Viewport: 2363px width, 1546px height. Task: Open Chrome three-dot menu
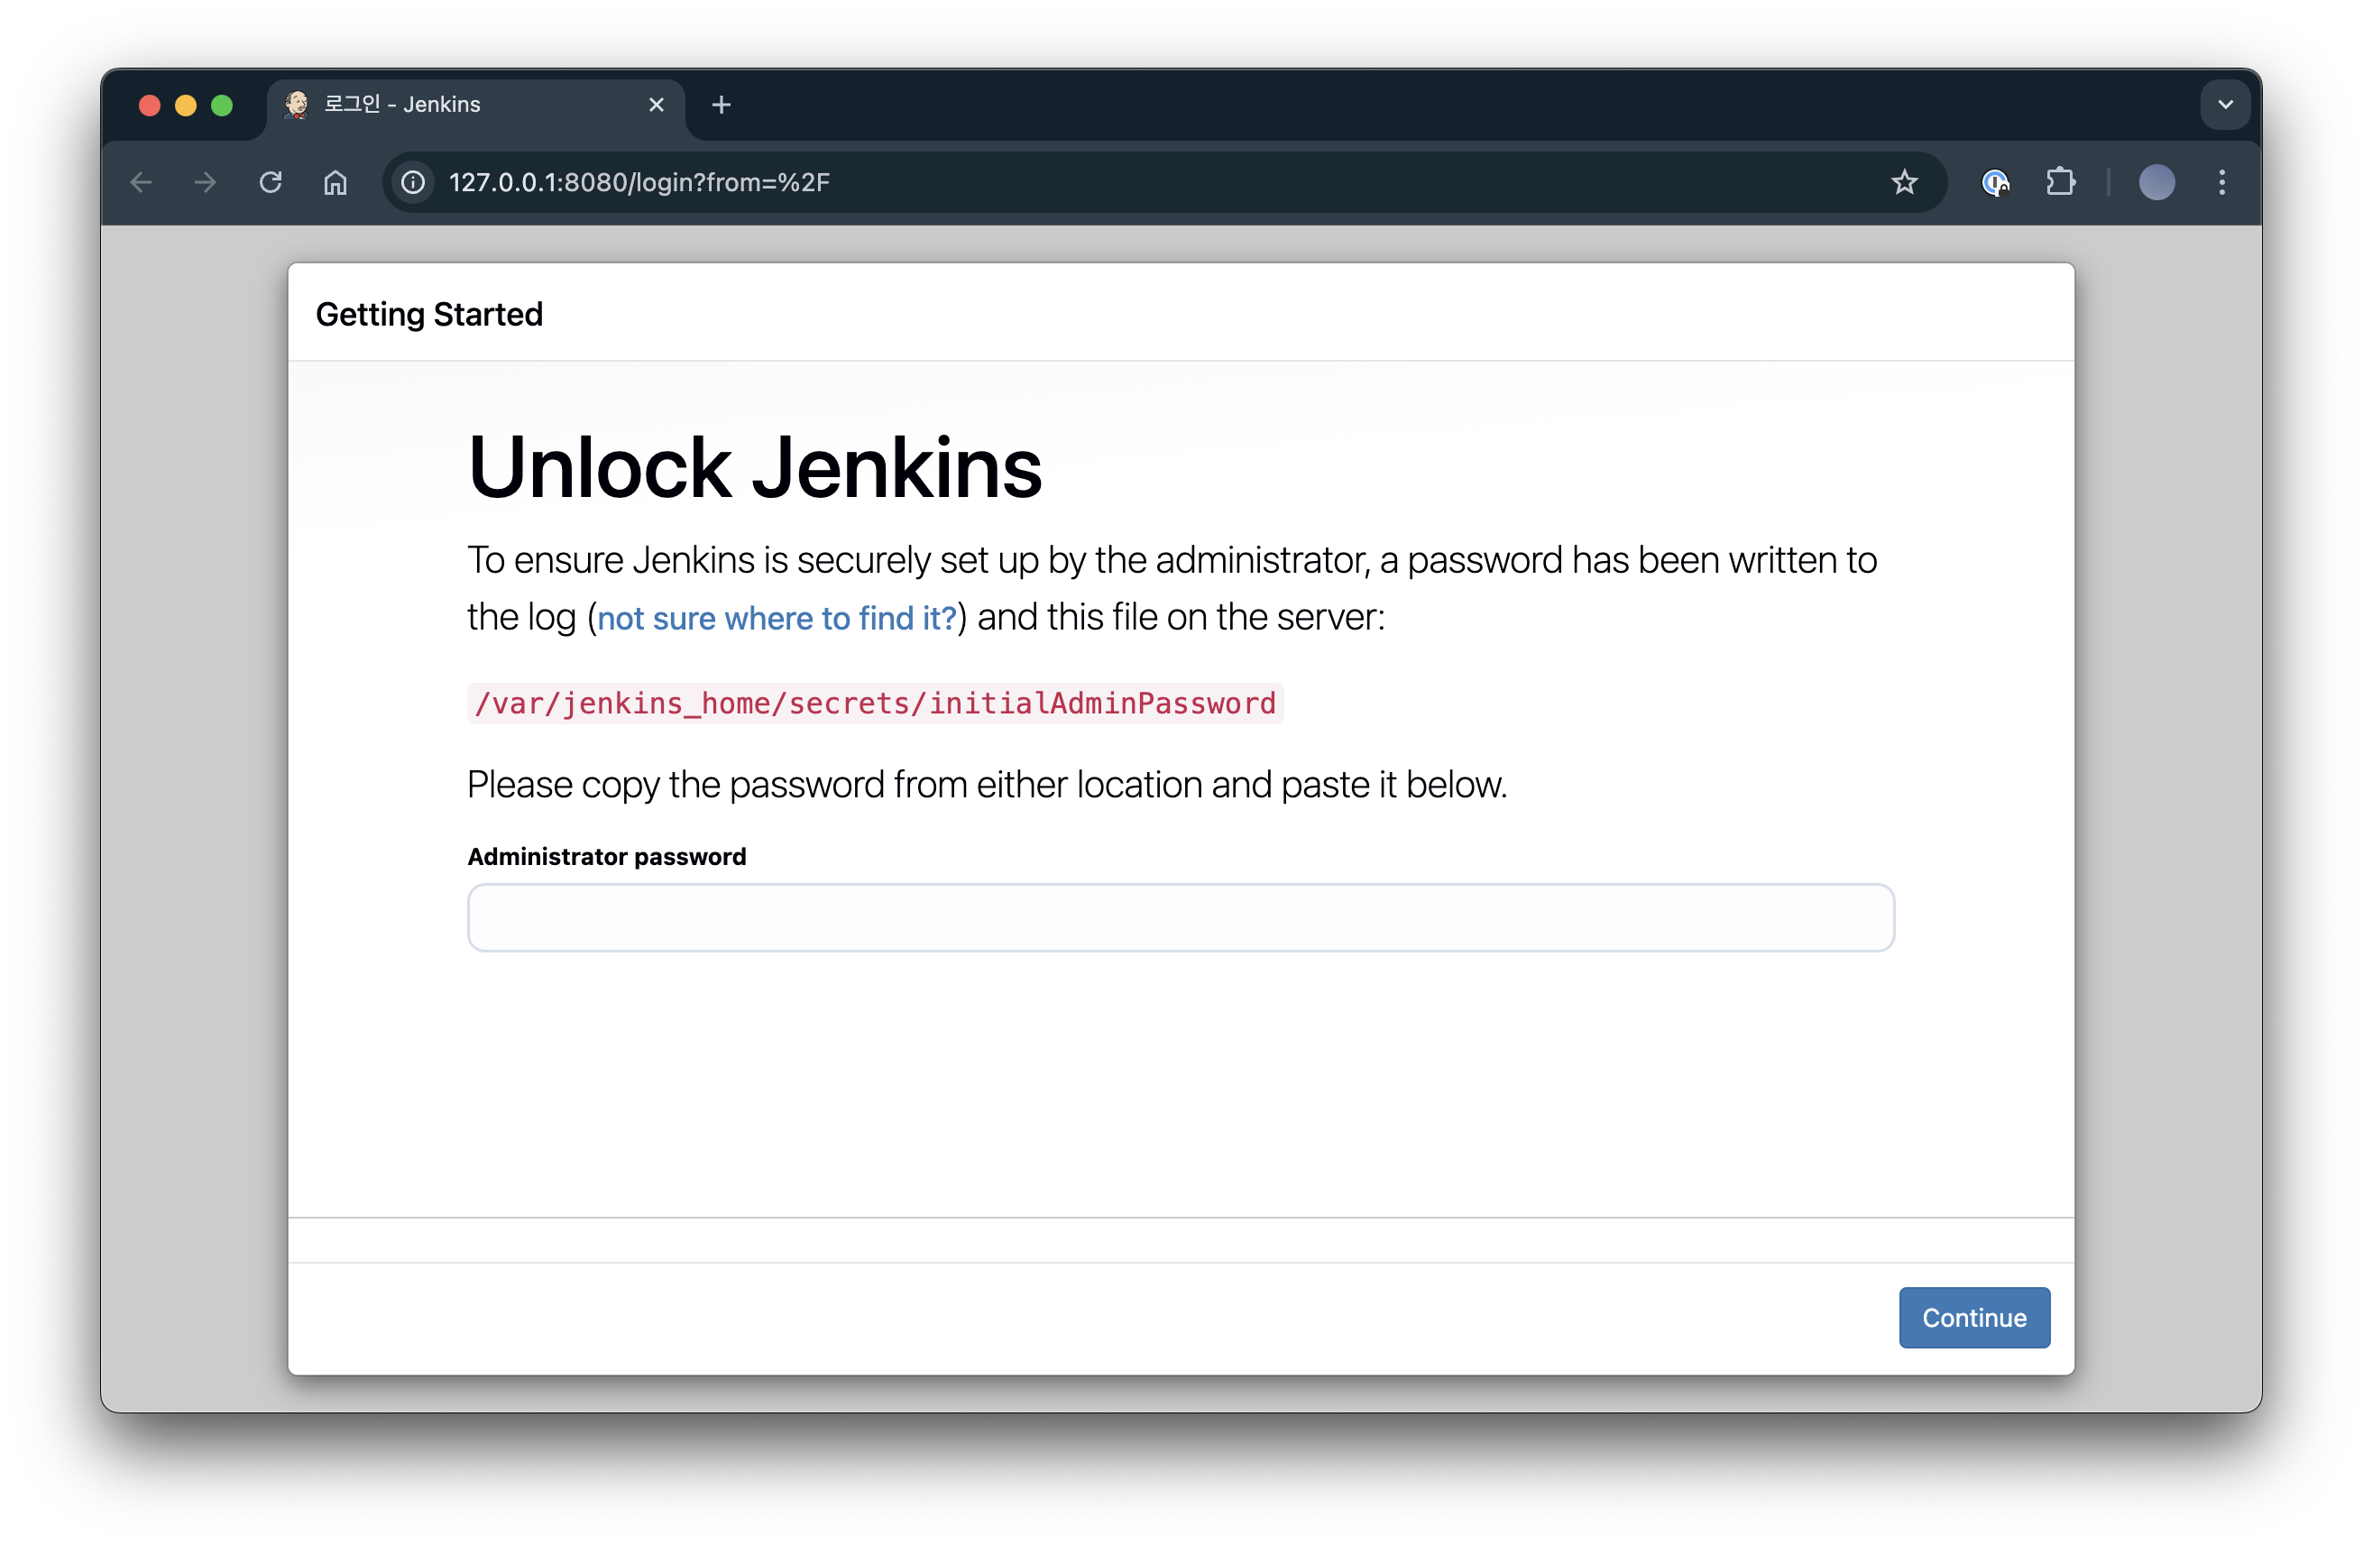coord(2222,183)
